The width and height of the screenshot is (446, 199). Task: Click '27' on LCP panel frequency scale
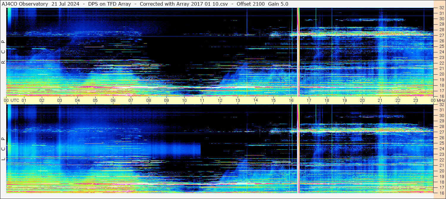pyautogui.click(x=442, y=132)
